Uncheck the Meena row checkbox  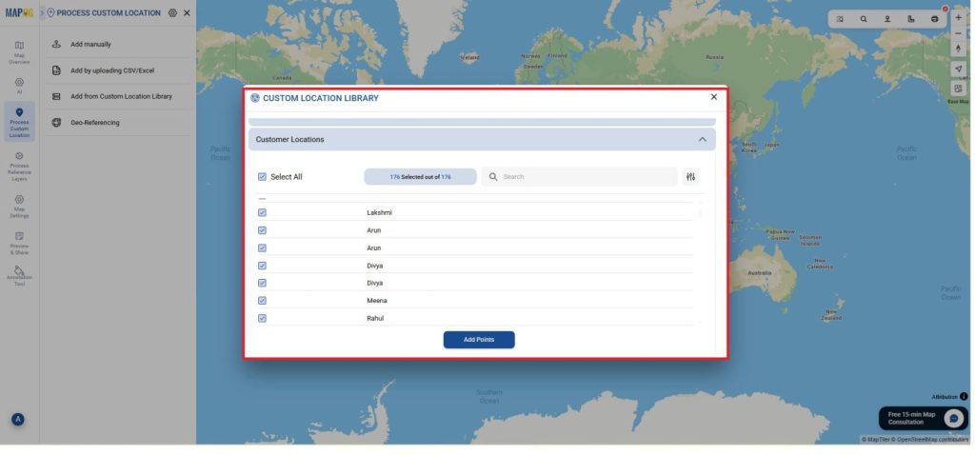point(262,300)
